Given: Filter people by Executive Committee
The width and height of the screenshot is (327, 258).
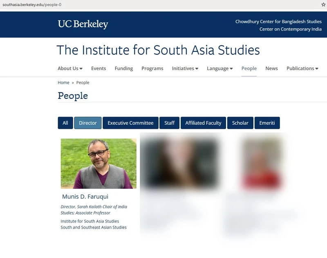Looking at the screenshot, I should coord(130,123).
